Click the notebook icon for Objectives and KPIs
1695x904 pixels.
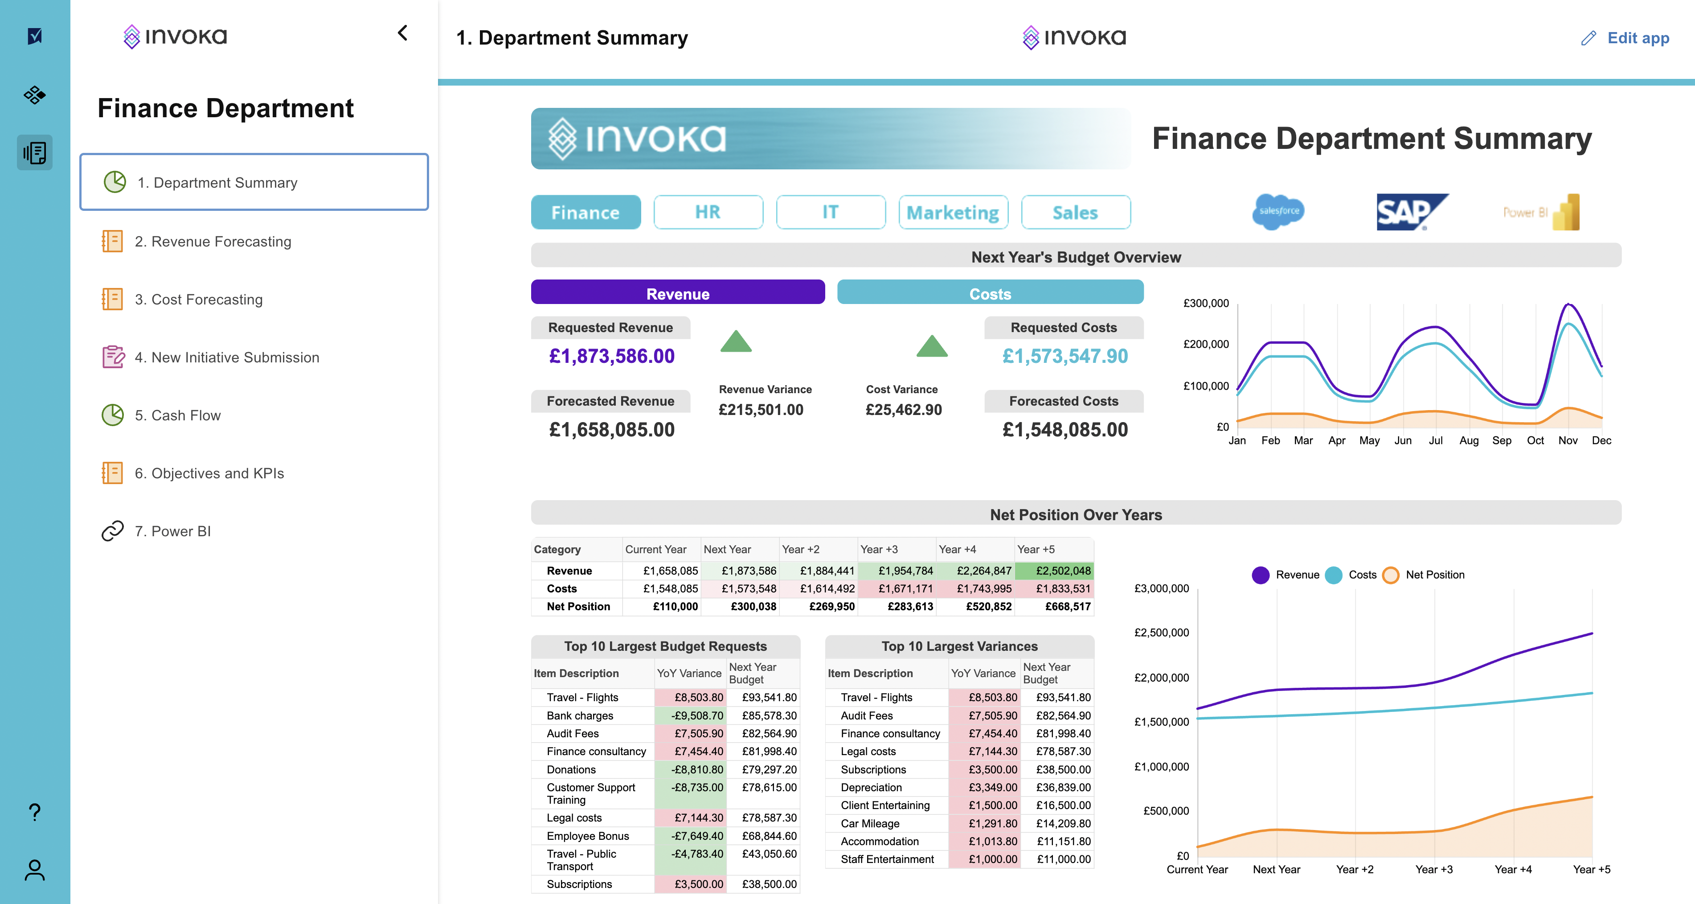(x=113, y=473)
